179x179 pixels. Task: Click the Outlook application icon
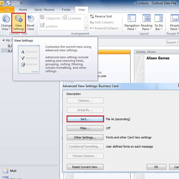(x=2, y=3)
